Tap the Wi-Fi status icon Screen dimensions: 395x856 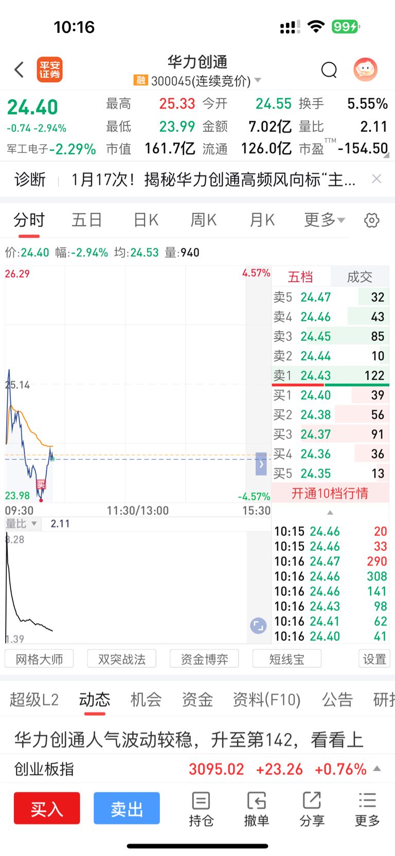coord(316,27)
